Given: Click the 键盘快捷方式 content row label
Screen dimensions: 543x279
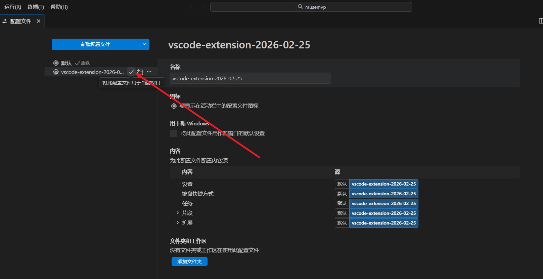Looking at the screenshot, I should (x=198, y=194).
